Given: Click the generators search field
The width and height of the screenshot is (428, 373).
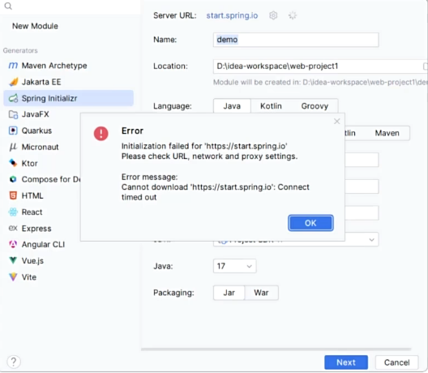Looking at the screenshot, I should [71, 6].
